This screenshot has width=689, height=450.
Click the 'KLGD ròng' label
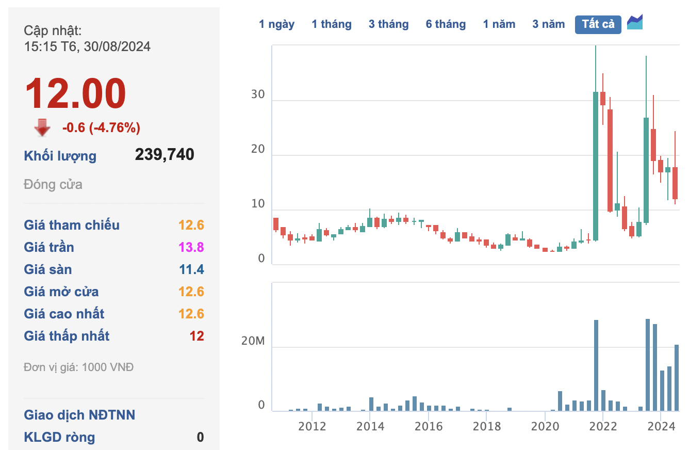click(x=59, y=437)
